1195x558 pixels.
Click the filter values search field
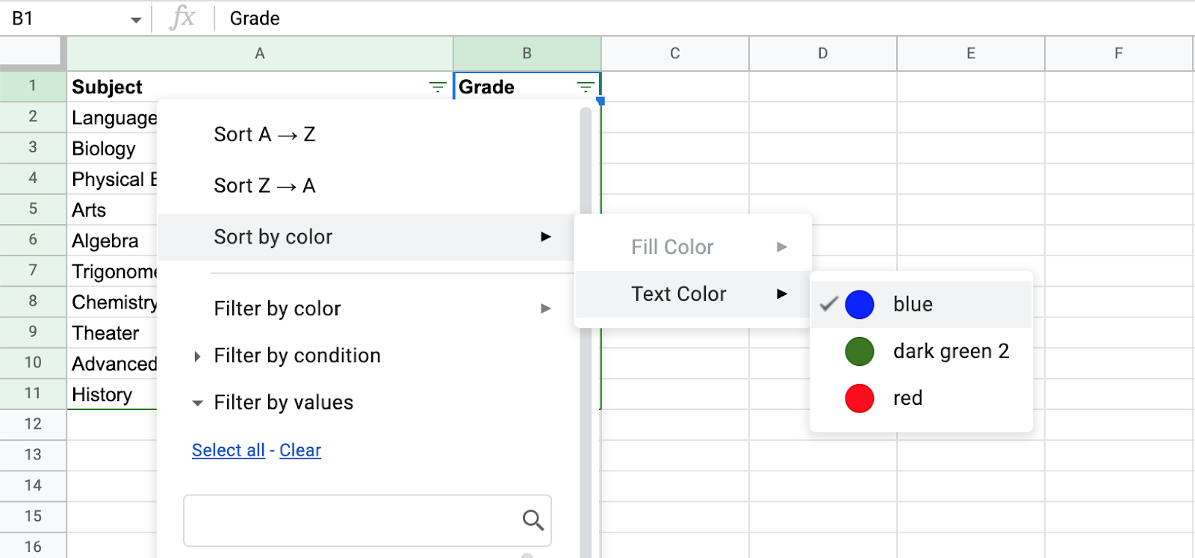(351, 520)
